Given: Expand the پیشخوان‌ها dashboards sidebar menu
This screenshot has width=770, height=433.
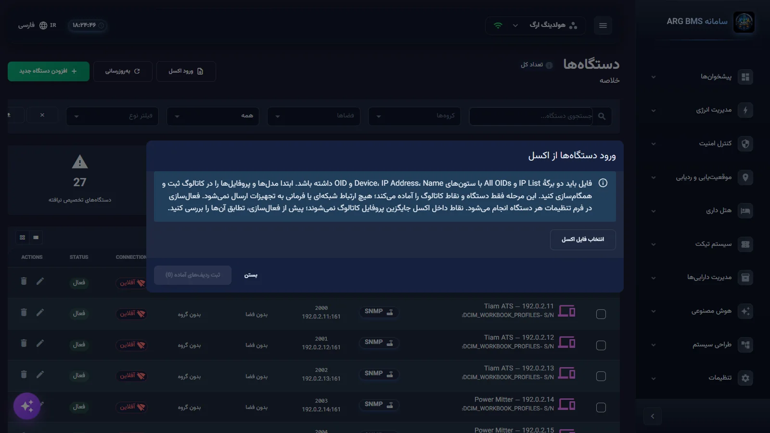Looking at the screenshot, I should 703,77.
